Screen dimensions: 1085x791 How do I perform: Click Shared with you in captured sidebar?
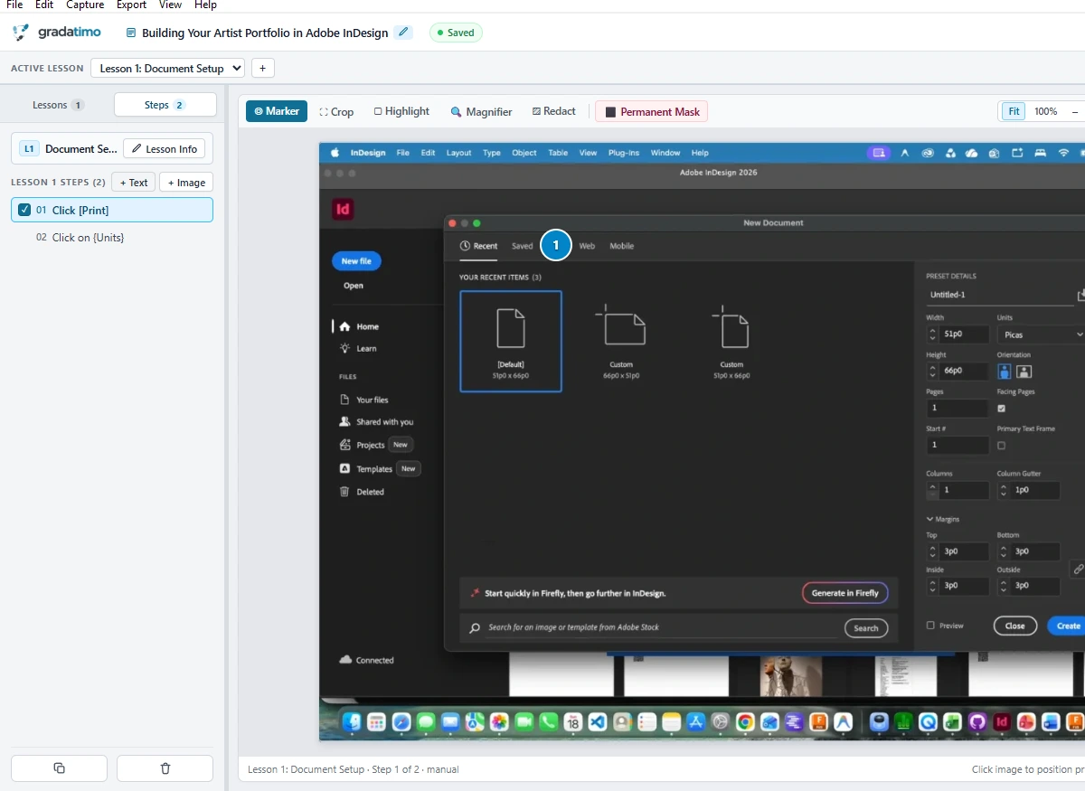coord(376,422)
